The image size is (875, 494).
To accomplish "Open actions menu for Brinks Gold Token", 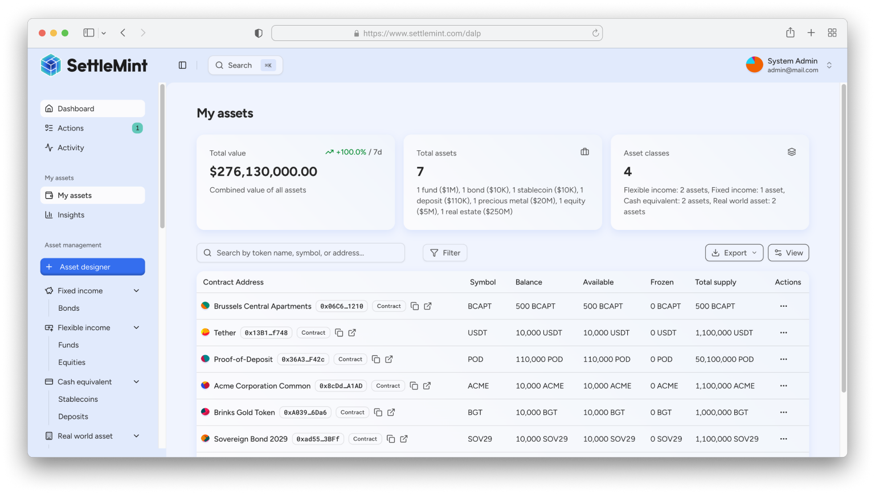I will [783, 413].
